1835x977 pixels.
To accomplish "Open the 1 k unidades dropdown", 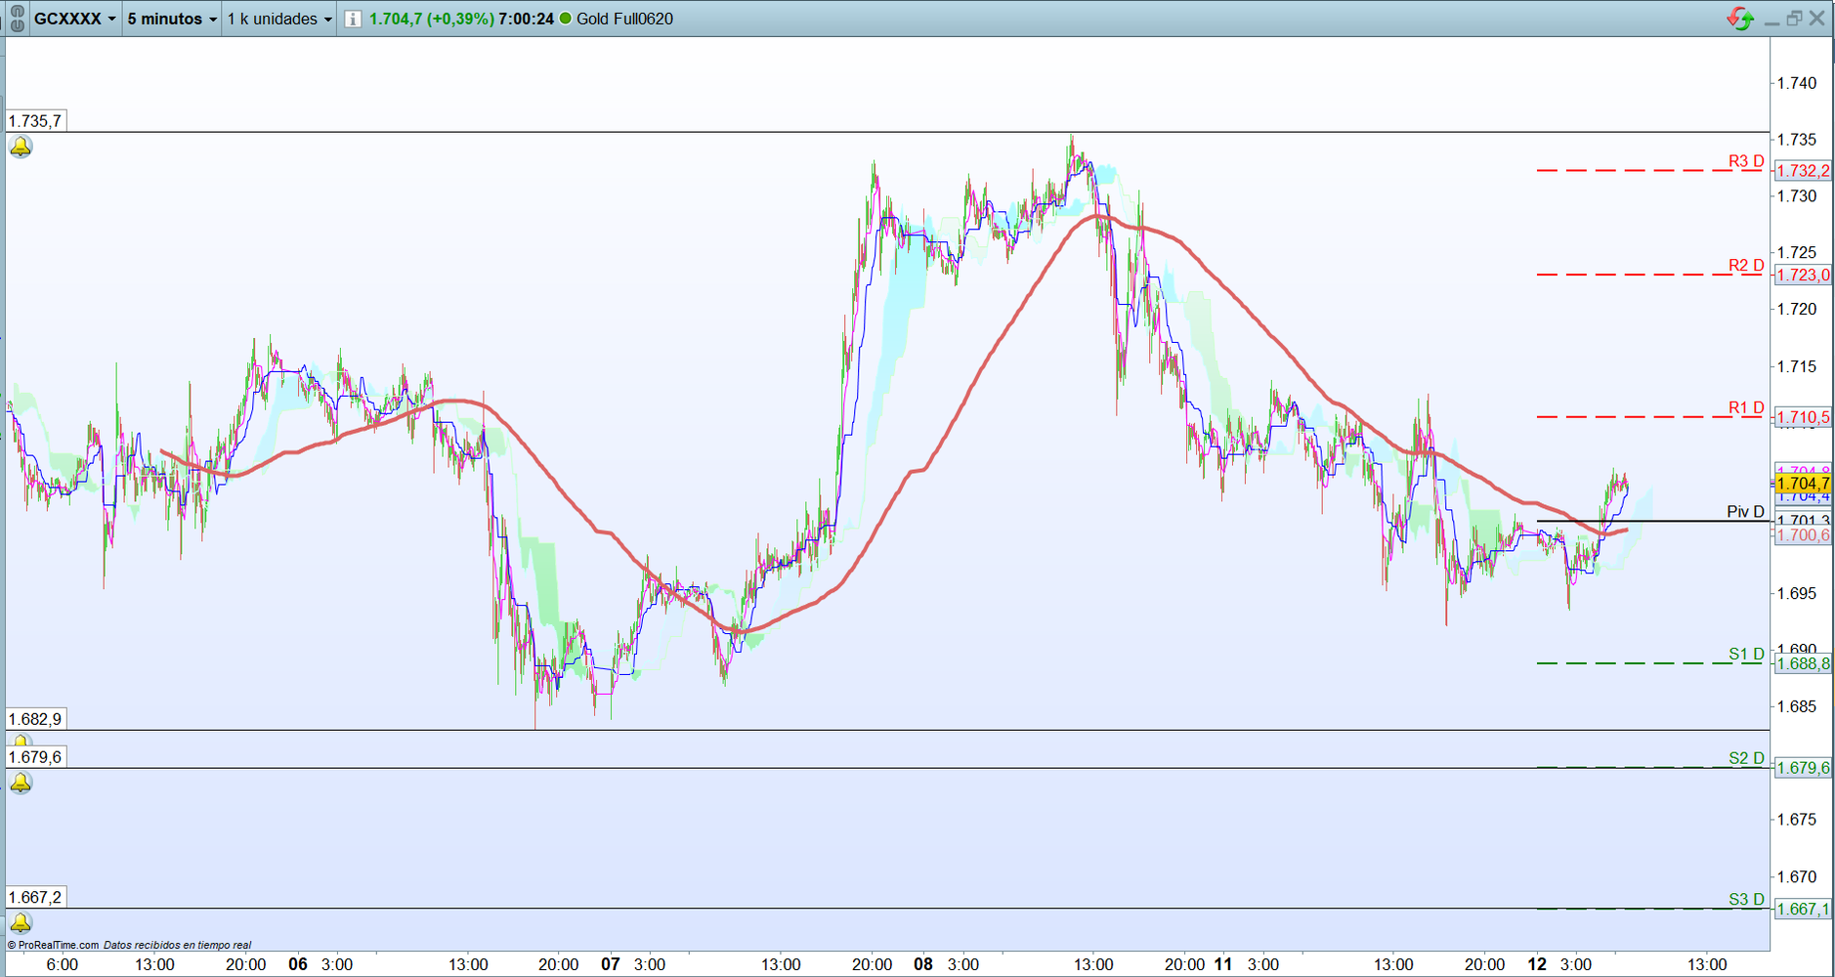I will [279, 19].
